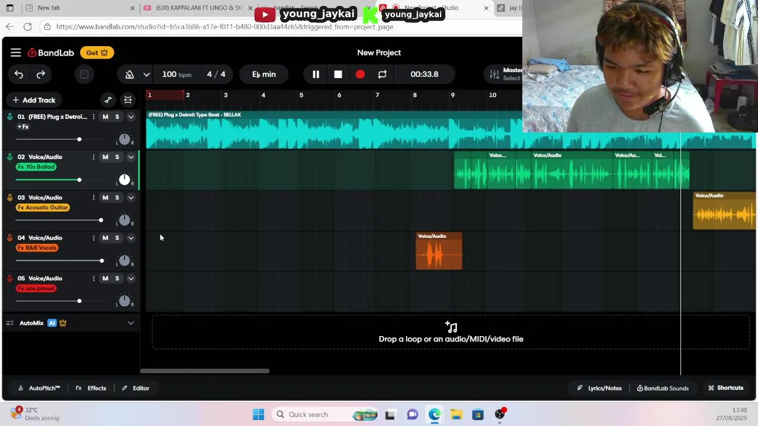Click track 02 volume slider handle

tap(79, 180)
